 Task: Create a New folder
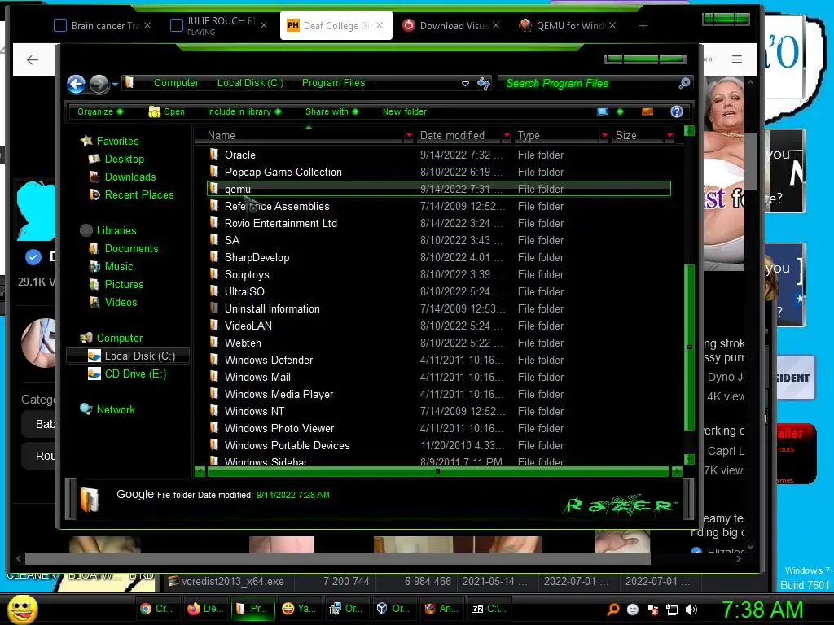tap(404, 111)
